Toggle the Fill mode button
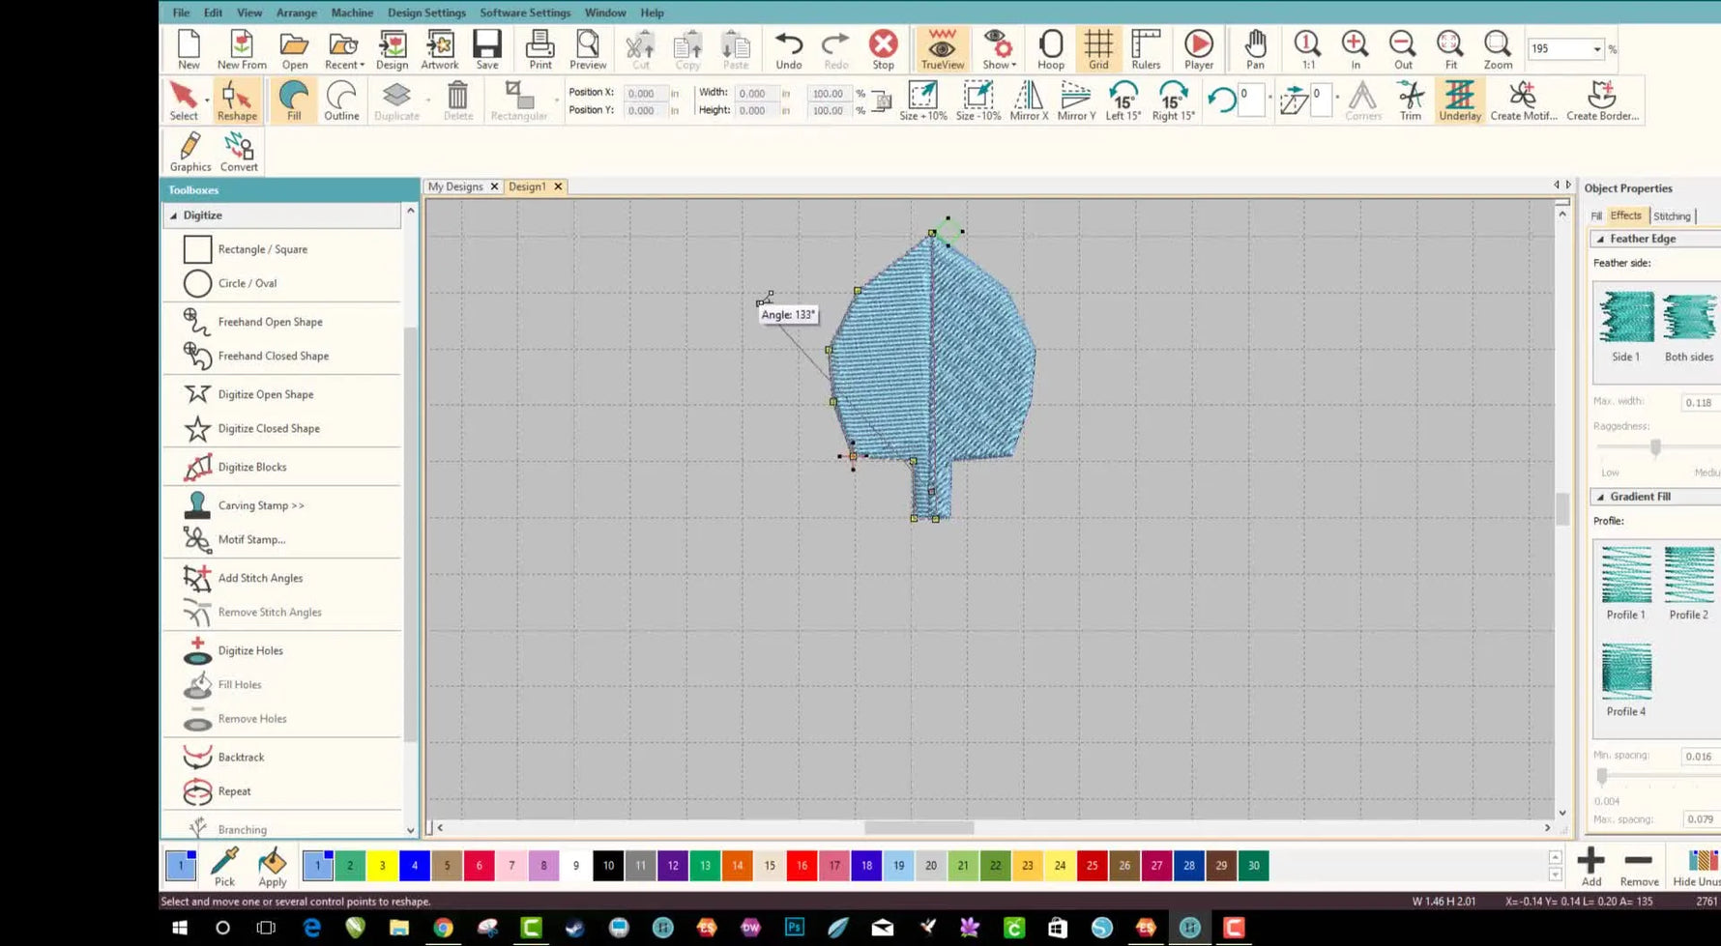This screenshot has height=946, width=1721. coord(294,100)
